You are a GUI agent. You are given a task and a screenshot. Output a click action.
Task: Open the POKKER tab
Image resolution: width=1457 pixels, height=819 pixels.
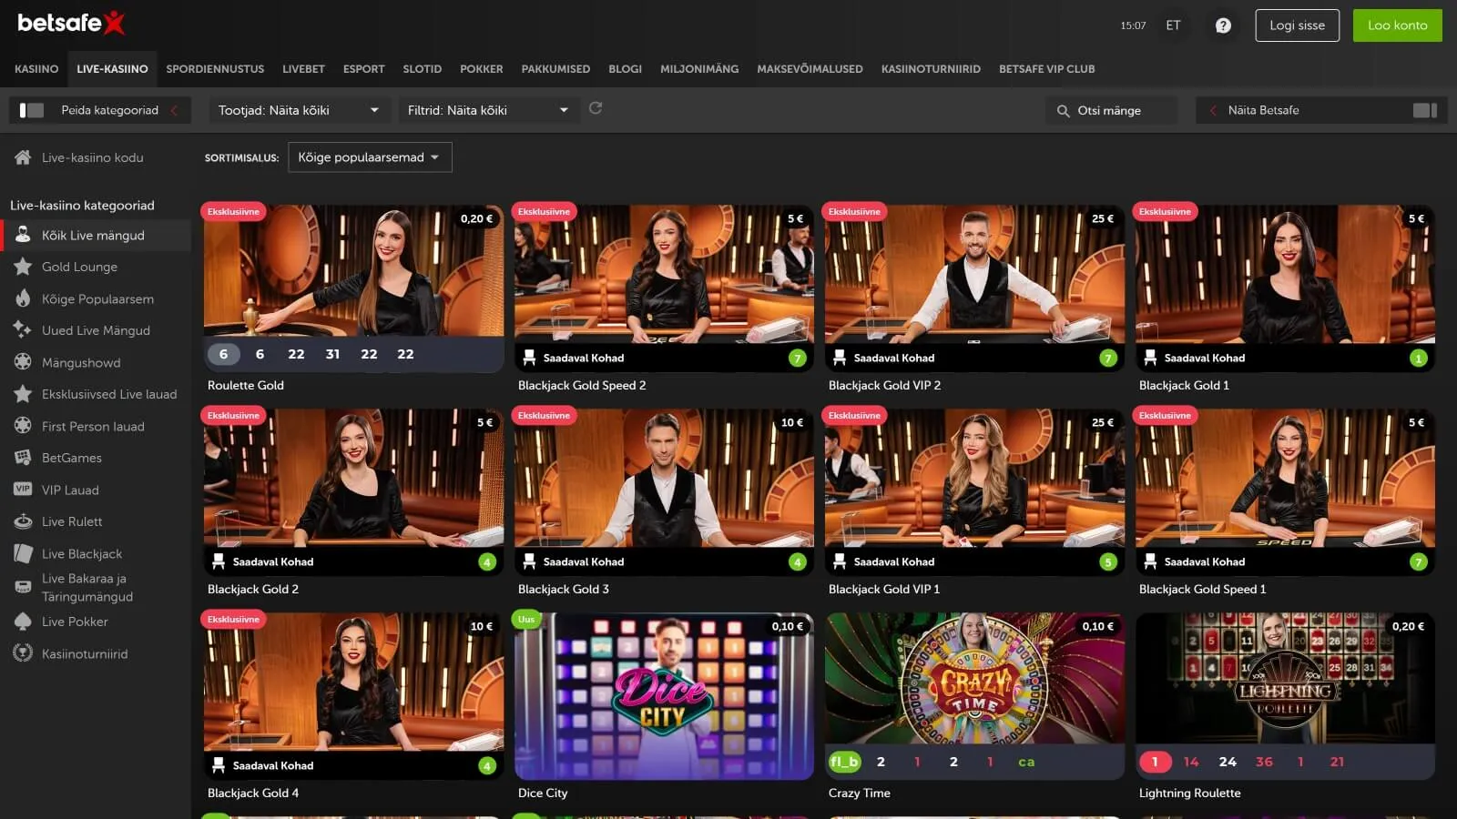[481, 69]
